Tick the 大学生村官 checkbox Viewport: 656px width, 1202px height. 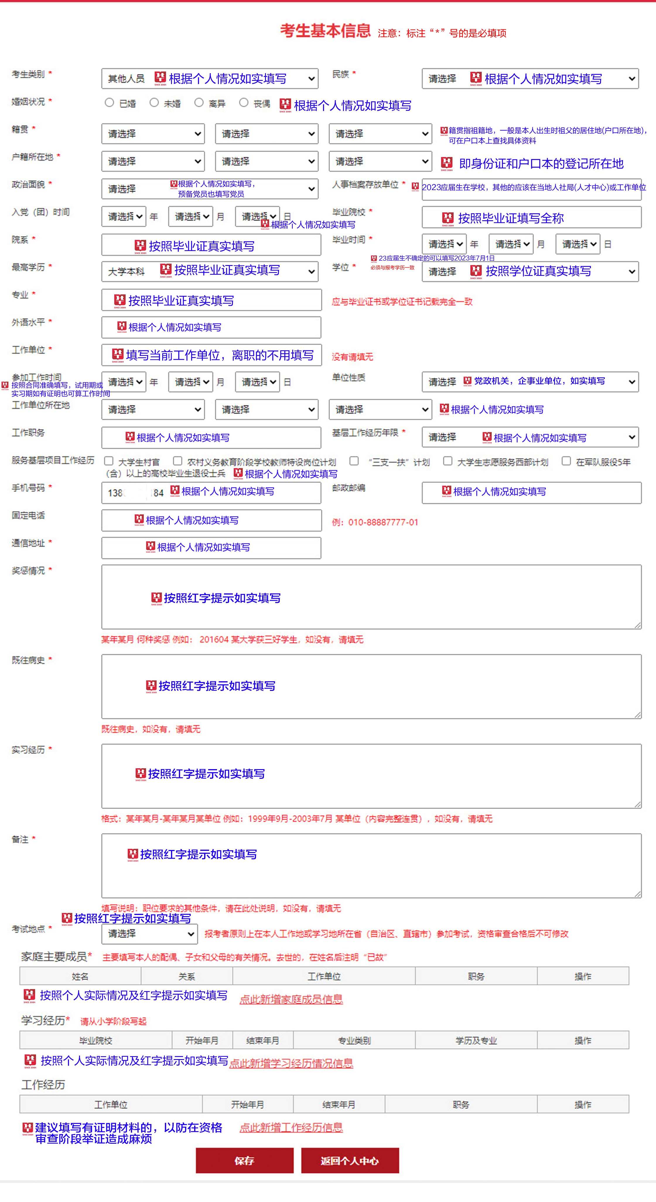click(x=109, y=461)
